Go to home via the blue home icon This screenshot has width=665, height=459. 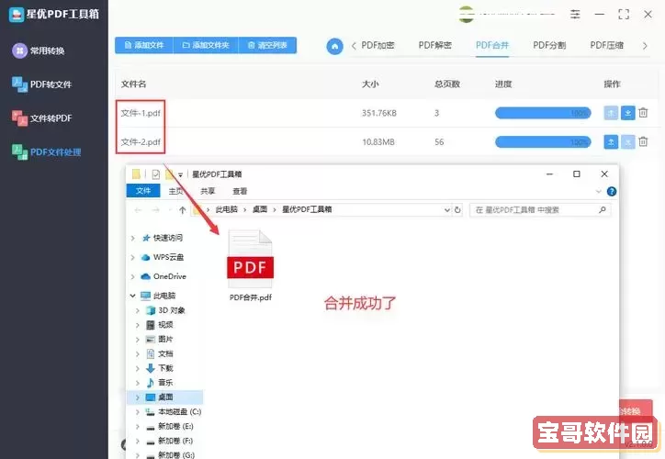click(x=334, y=46)
